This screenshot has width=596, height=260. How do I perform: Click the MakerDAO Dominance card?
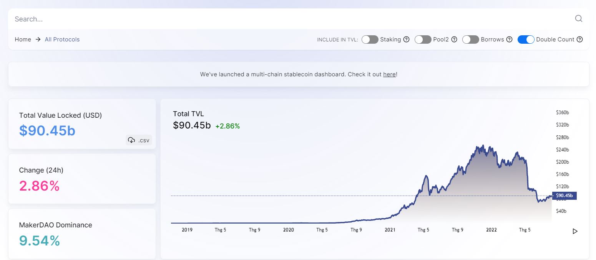(x=82, y=234)
